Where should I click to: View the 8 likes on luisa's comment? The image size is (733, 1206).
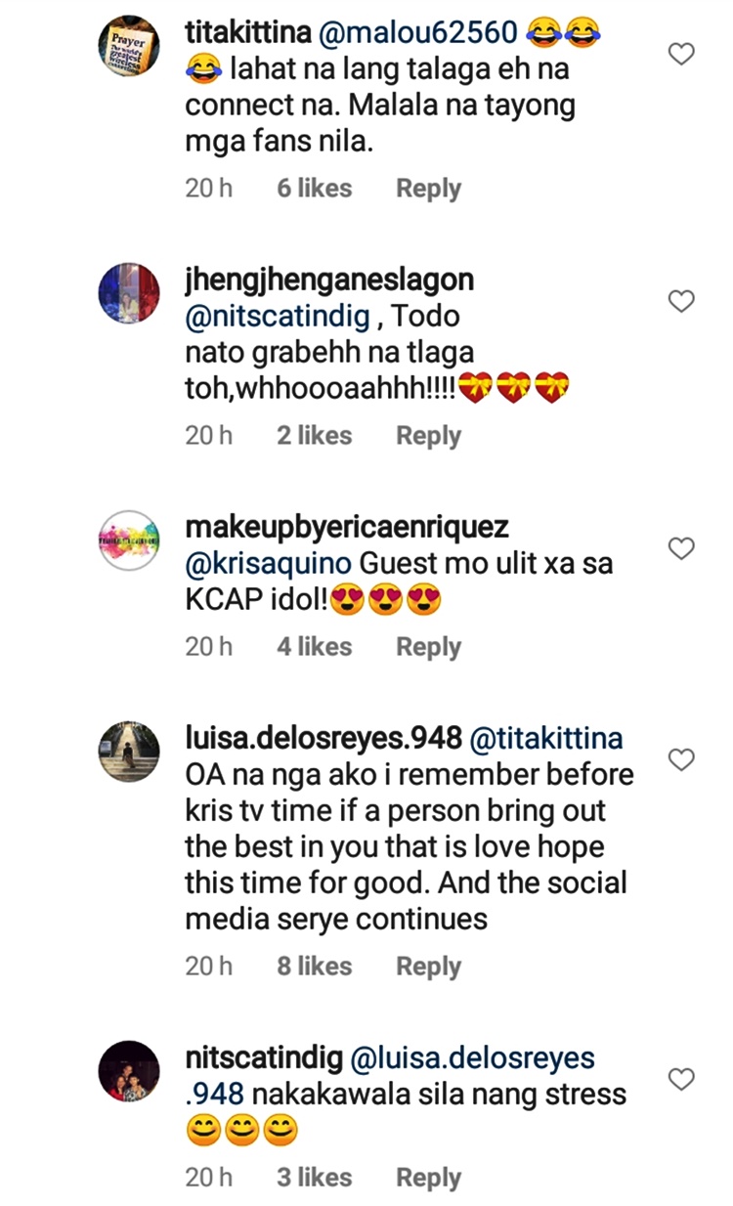coord(314,967)
